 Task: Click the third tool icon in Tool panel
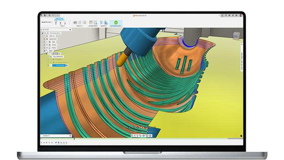65,22
